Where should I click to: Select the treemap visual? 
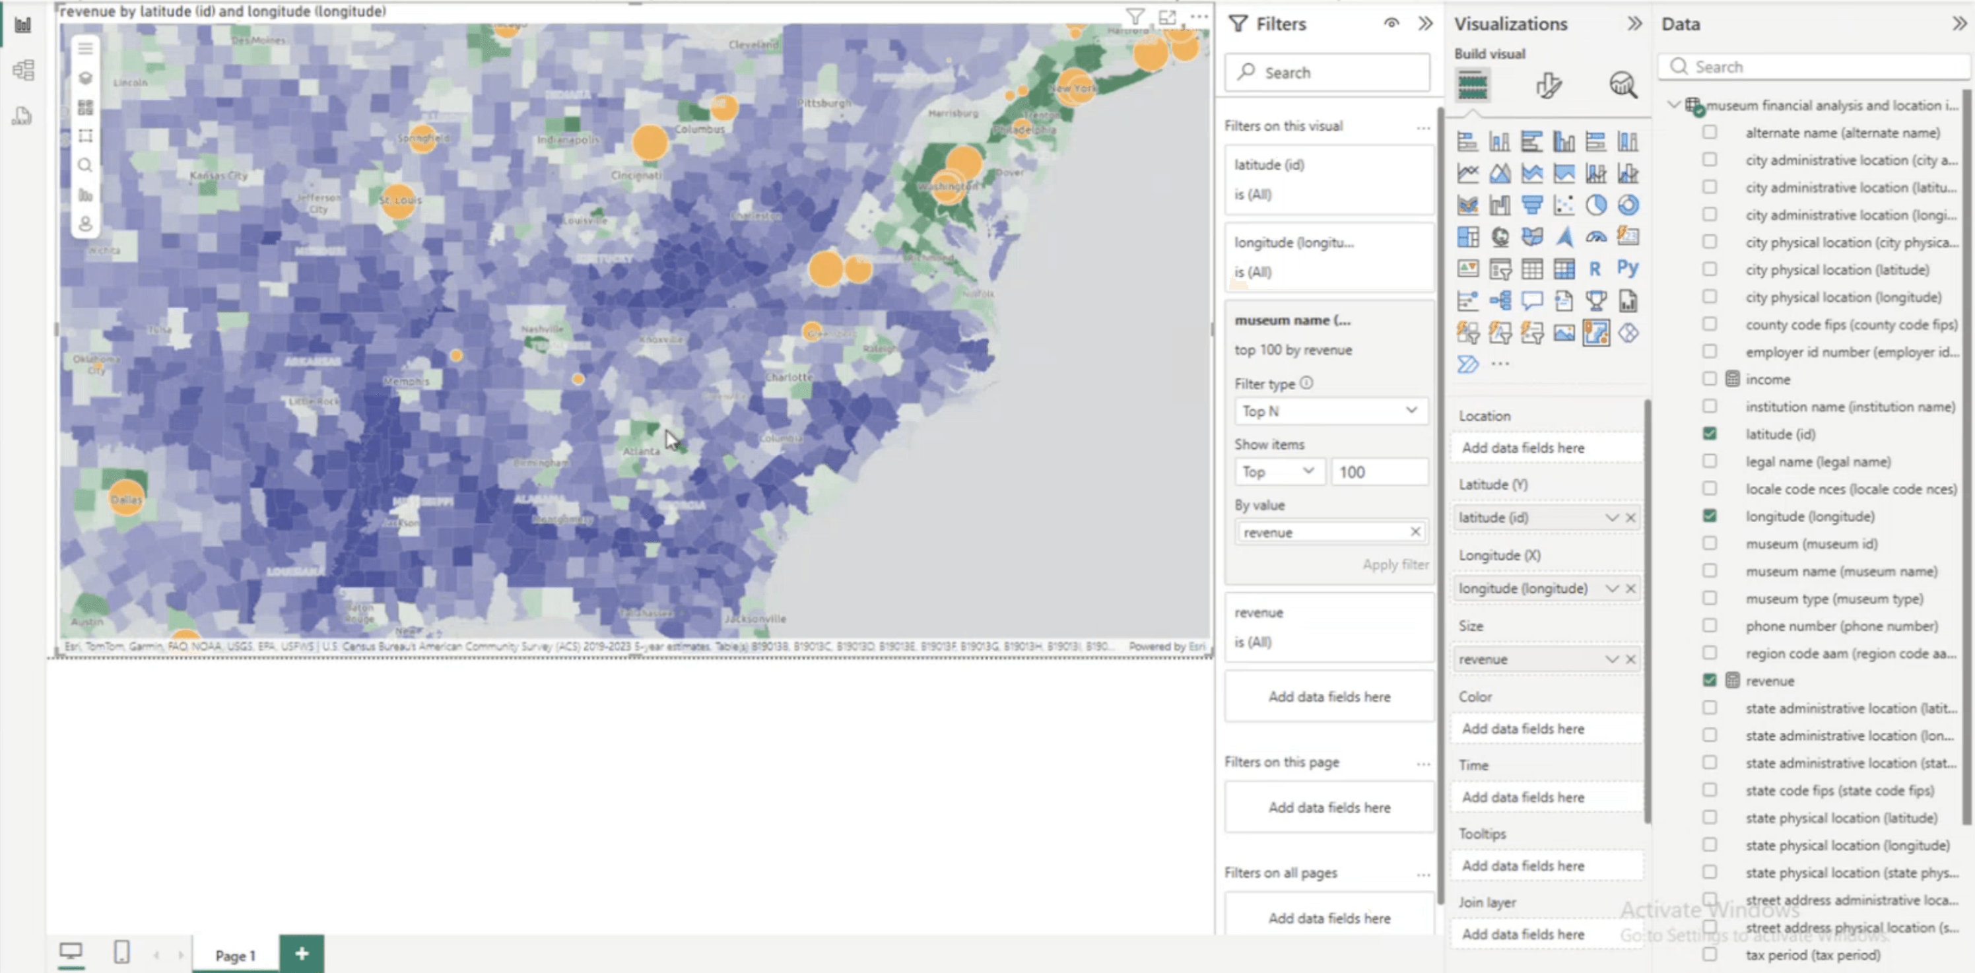(x=1468, y=238)
